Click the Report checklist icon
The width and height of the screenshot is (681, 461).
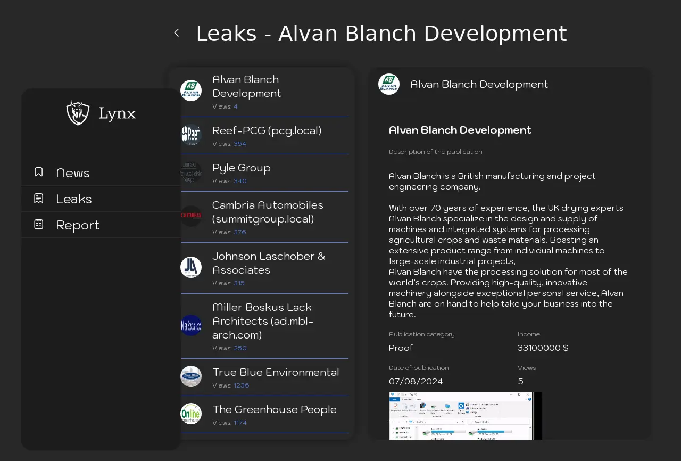(39, 224)
